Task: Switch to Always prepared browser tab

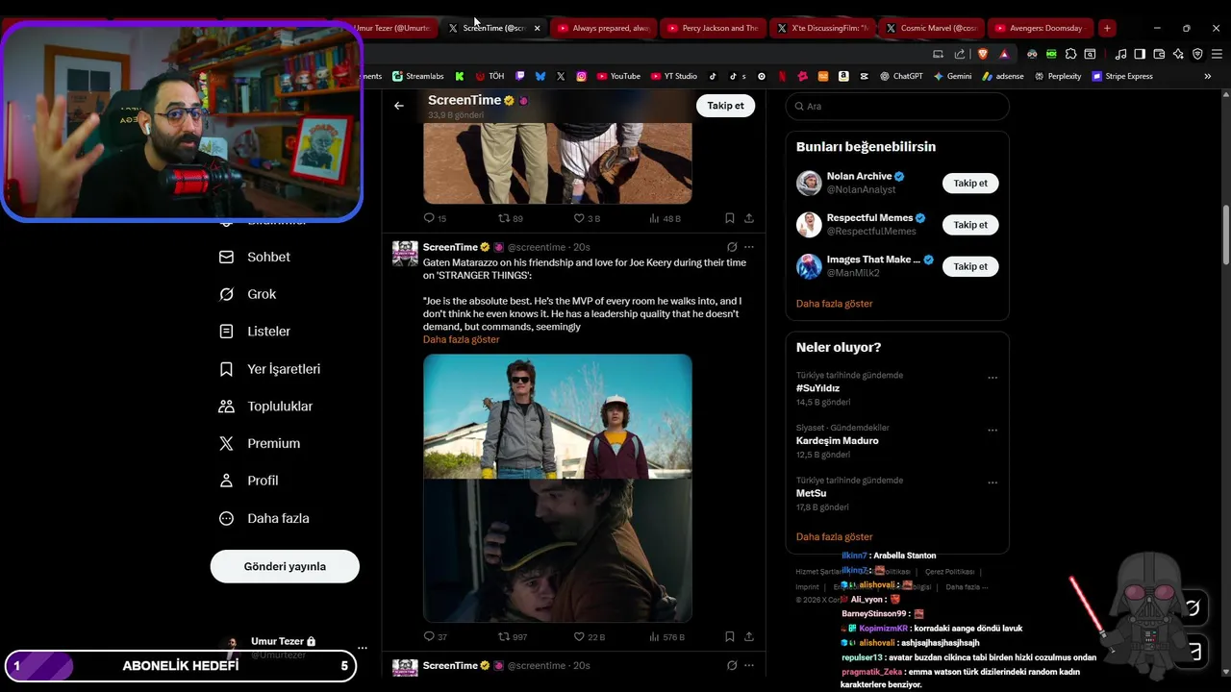Action: coord(604,28)
